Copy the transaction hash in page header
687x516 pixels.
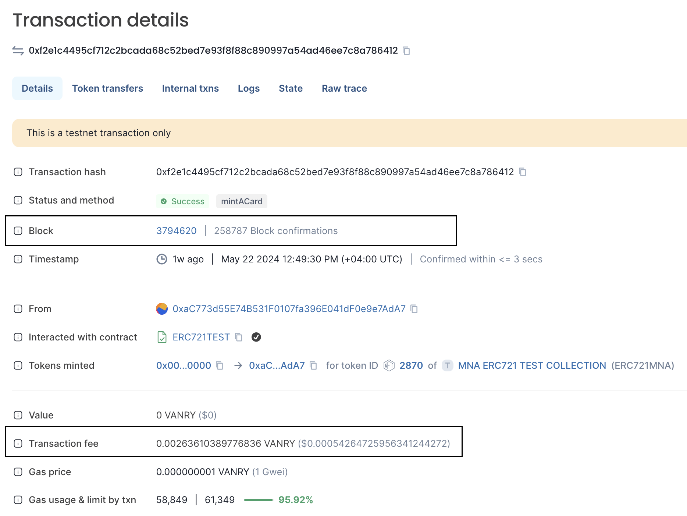[x=406, y=51]
